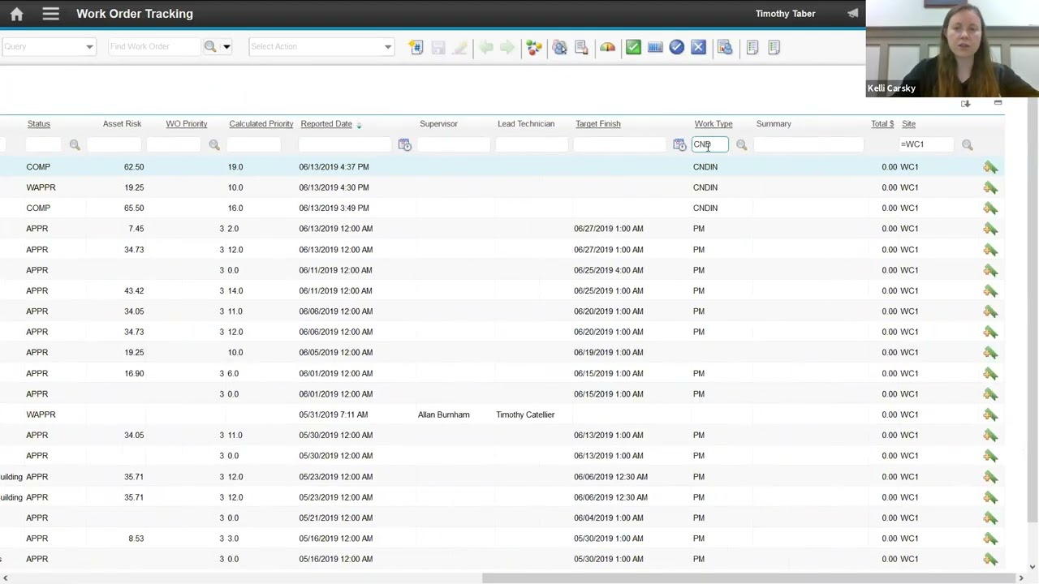Click the scroll down arrow on the vertical scrollbar
1039x584 pixels.
pyautogui.click(x=1033, y=567)
